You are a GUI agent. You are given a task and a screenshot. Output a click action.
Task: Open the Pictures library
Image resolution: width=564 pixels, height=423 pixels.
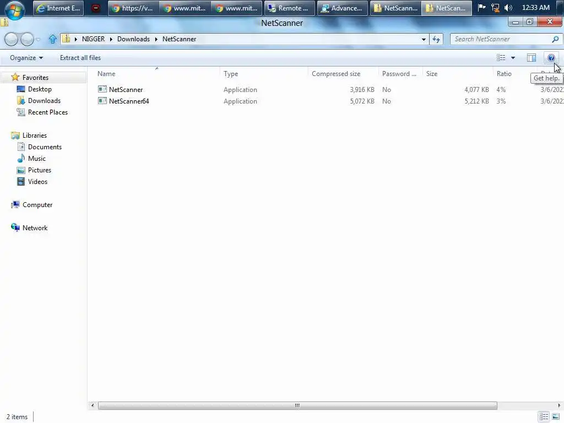[x=39, y=170]
